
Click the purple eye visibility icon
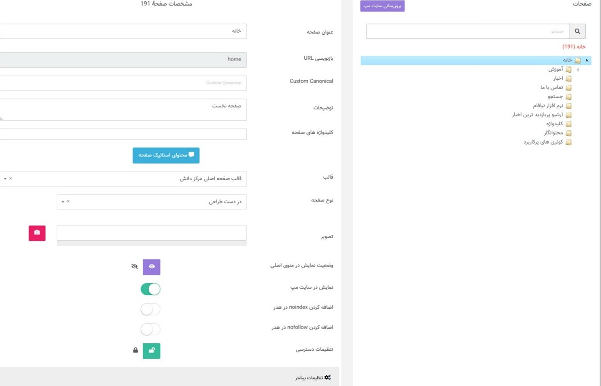(151, 267)
